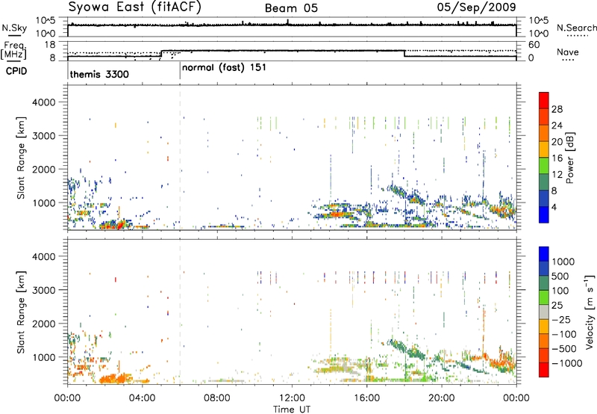Viewport: 597px width, 414px height.
Task: Click the red bottom segment of Velocity colorbar
Action: (544, 370)
